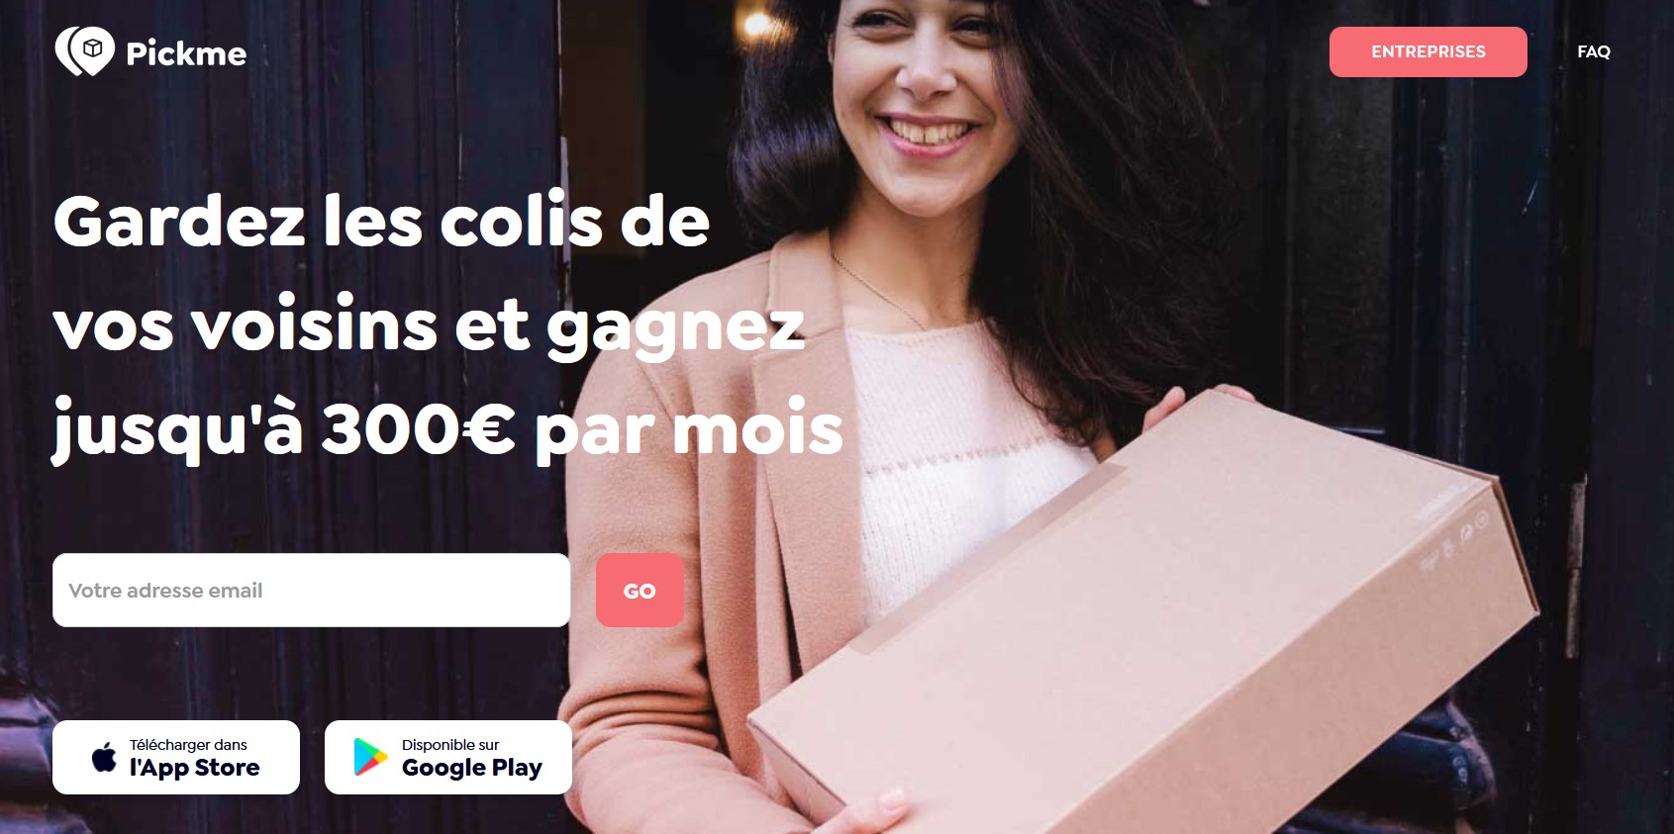Click the Google Play triangle icon
This screenshot has width=1674, height=834.
(x=370, y=757)
